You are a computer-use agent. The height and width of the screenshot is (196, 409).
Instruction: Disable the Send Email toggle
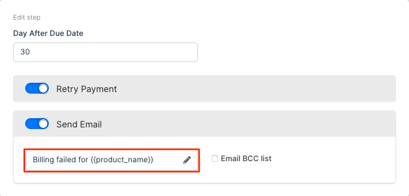(37, 124)
